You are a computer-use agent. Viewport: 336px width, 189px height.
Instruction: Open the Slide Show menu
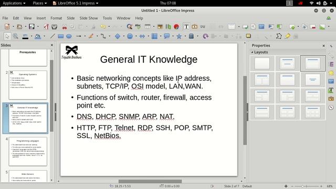coord(89,18)
